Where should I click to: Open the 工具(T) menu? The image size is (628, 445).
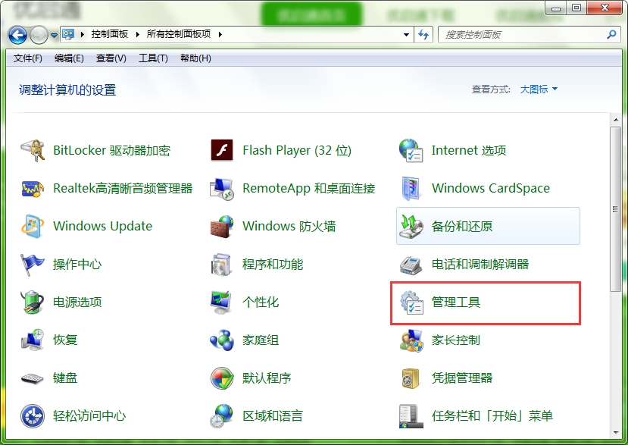(153, 58)
